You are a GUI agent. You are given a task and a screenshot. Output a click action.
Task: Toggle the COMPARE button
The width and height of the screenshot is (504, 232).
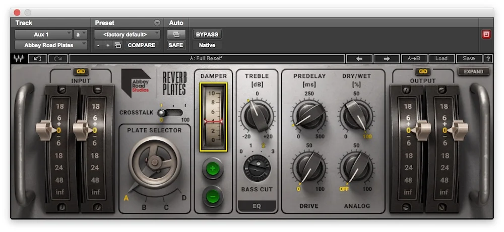[142, 45]
